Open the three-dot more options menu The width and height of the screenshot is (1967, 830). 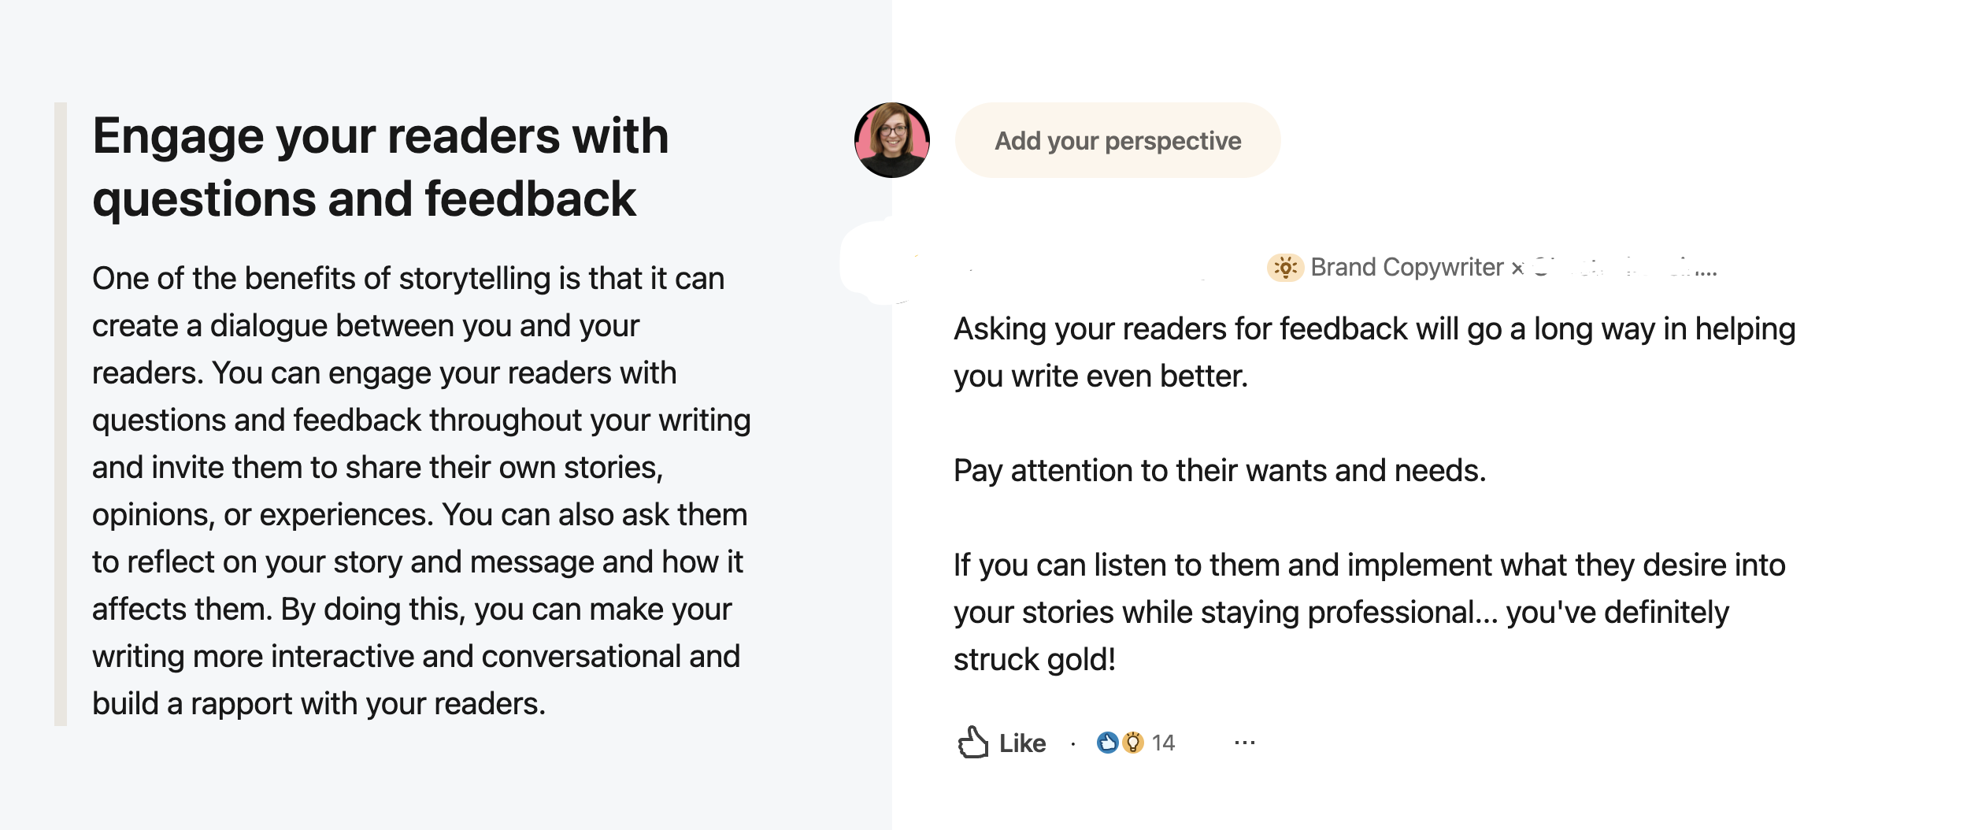click(x=1245, y=743)
